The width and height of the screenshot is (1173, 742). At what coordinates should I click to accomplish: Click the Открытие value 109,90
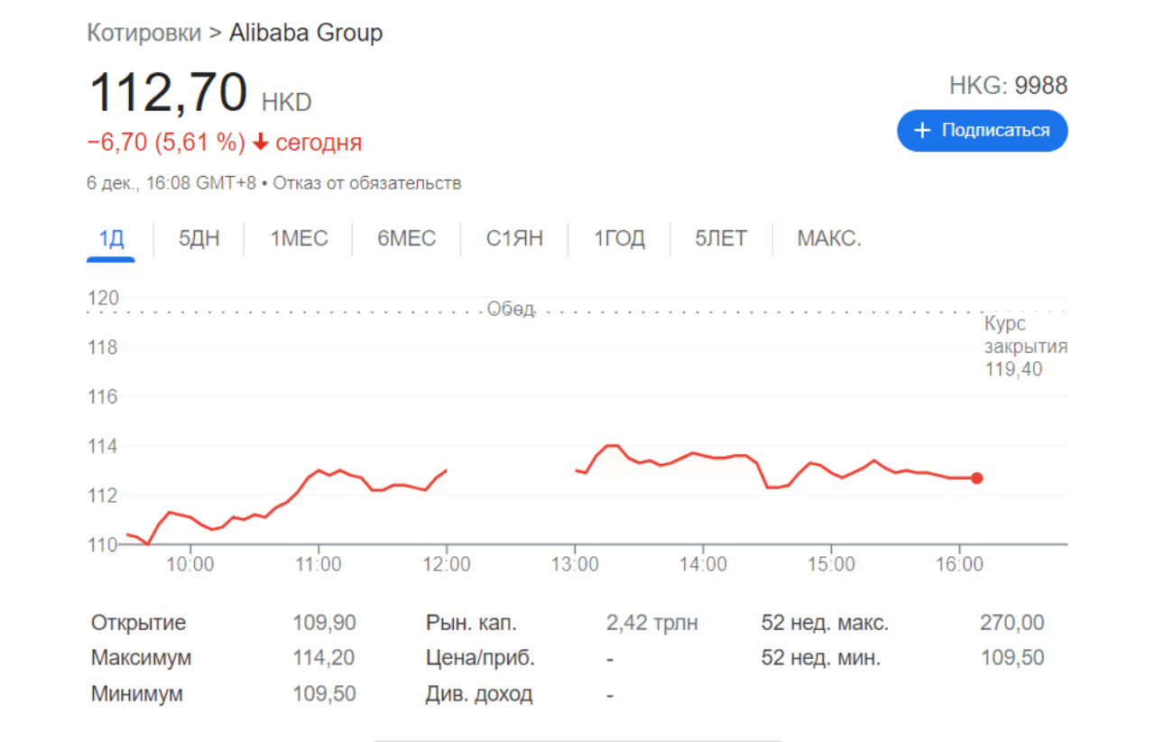tap(324, 623)
